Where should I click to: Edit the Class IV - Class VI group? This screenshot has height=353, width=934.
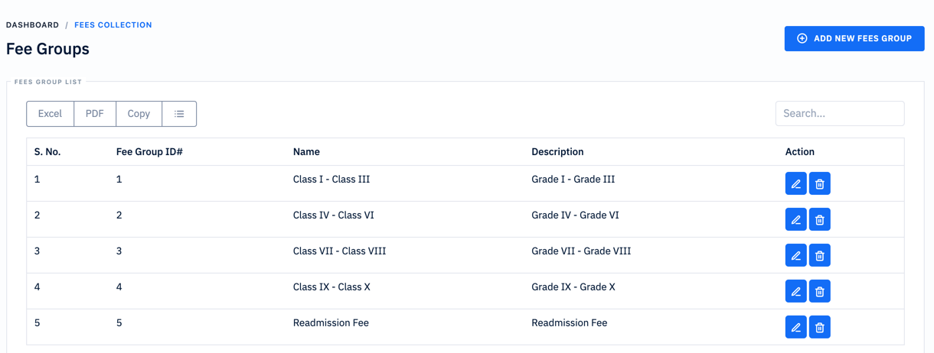click(796, 219)
